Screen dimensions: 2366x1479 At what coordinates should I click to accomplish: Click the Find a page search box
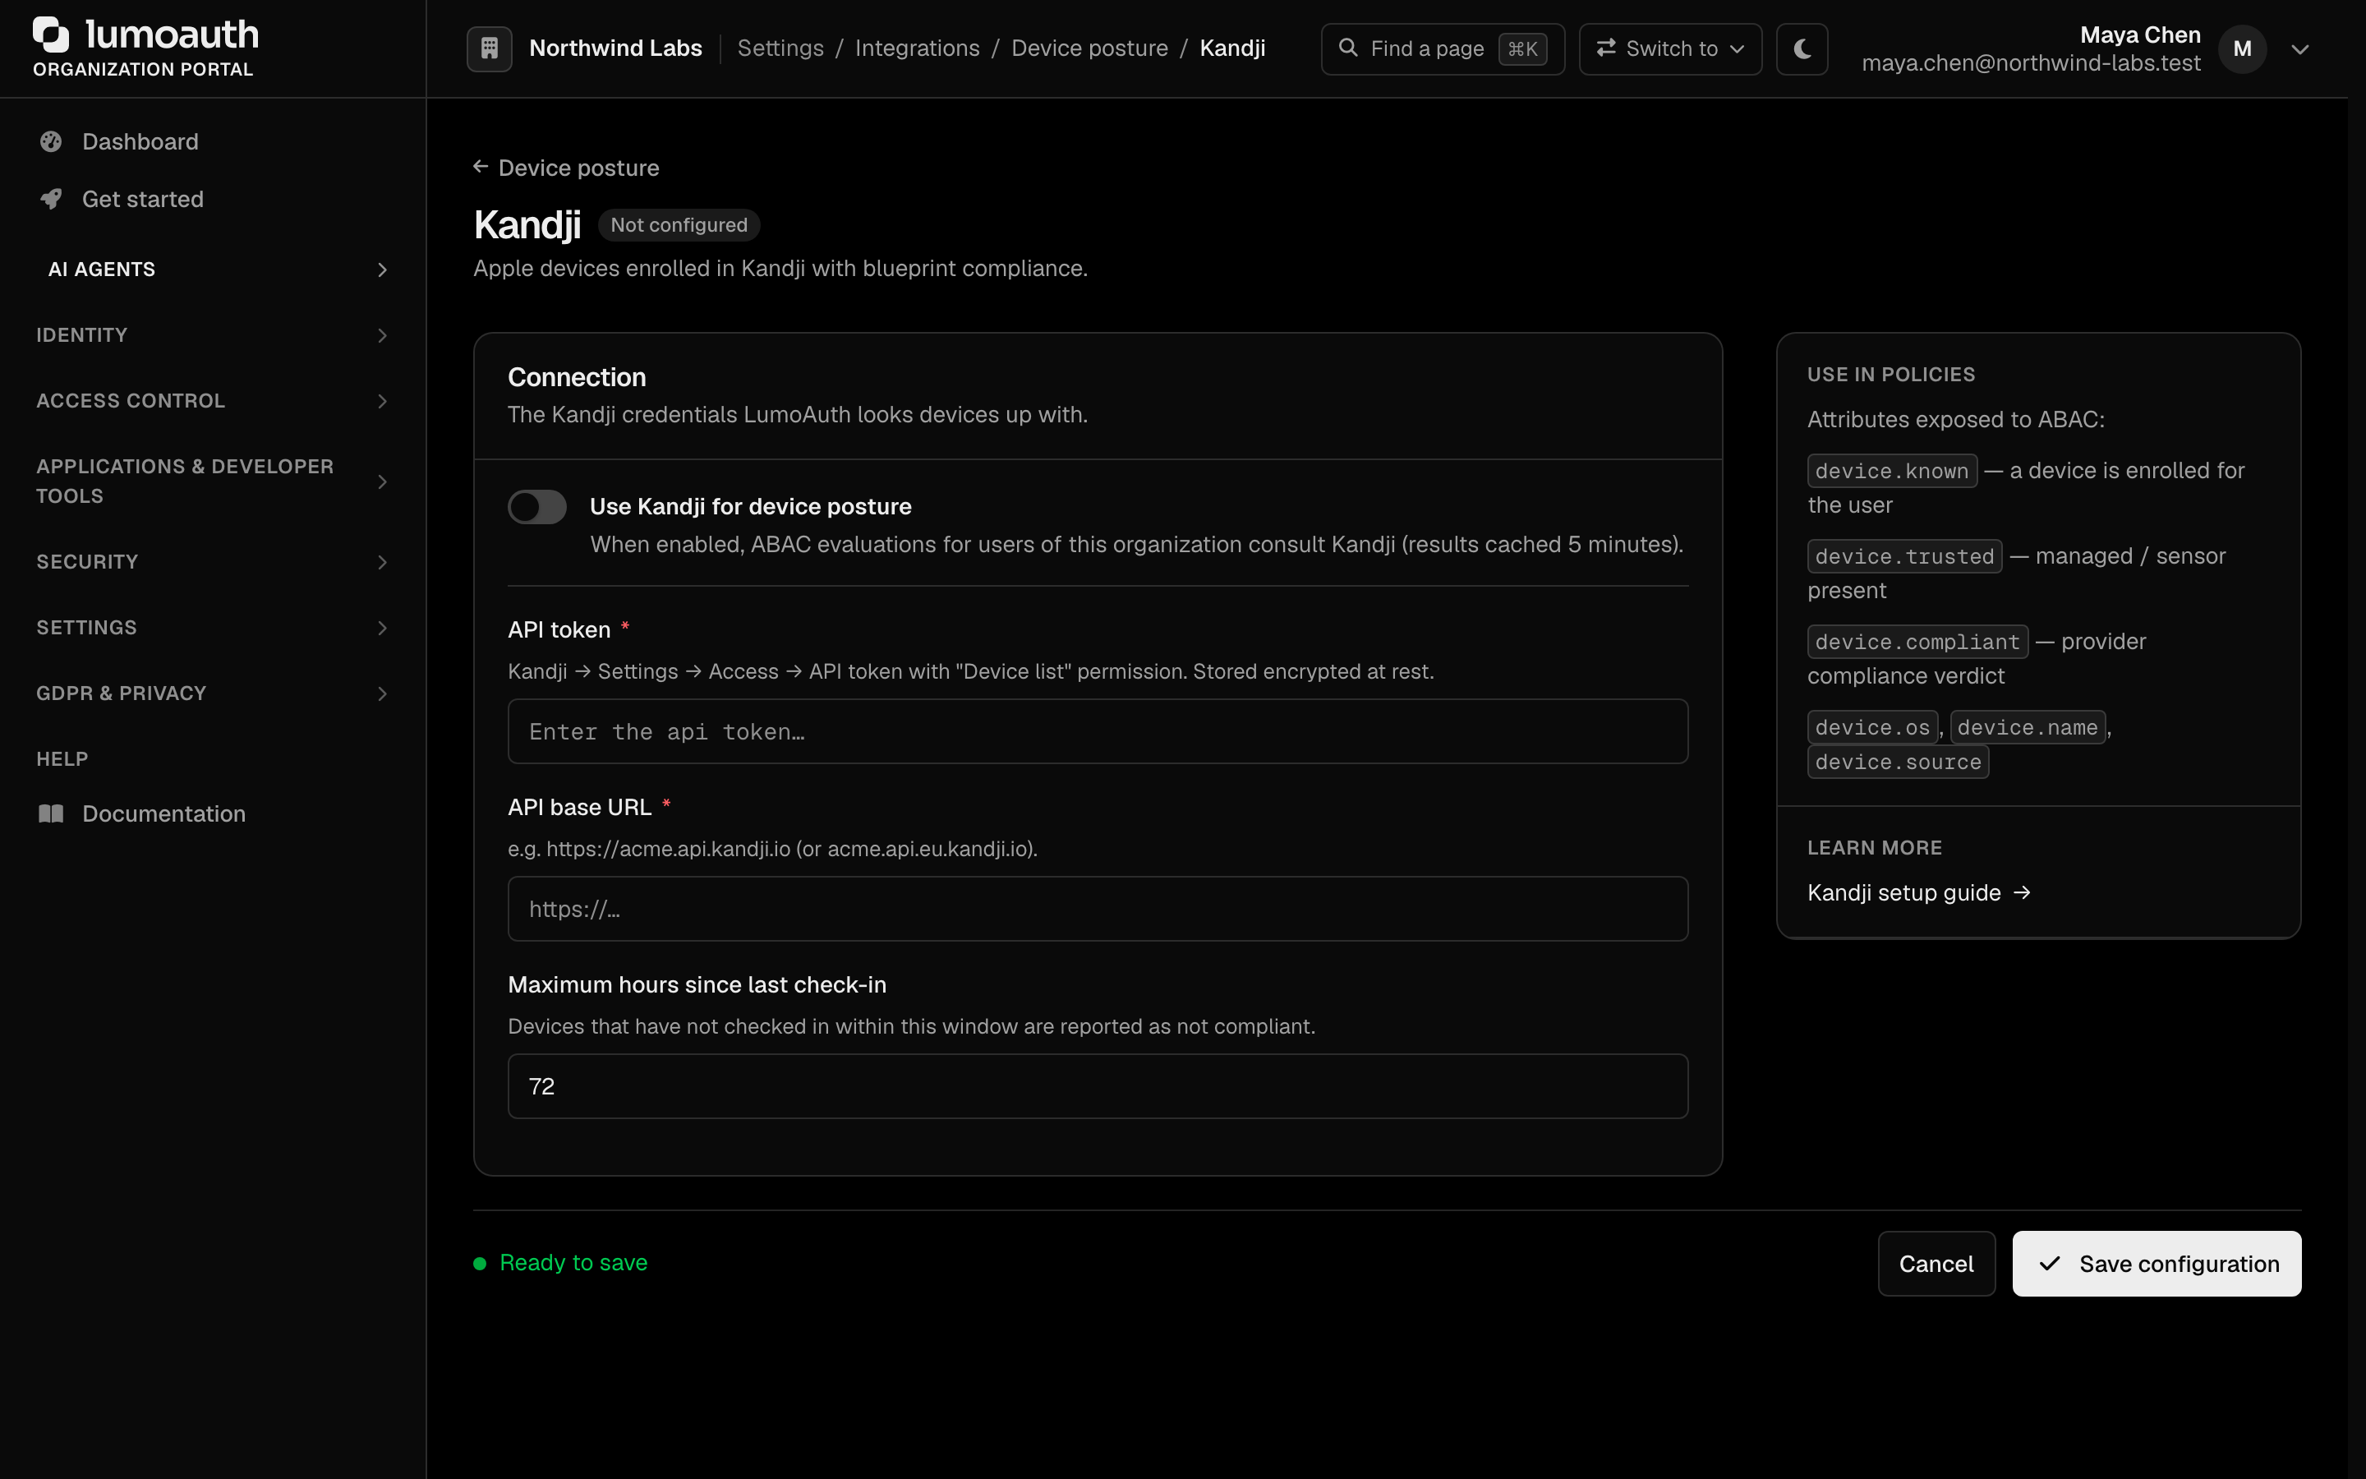tap(1442, 48)
